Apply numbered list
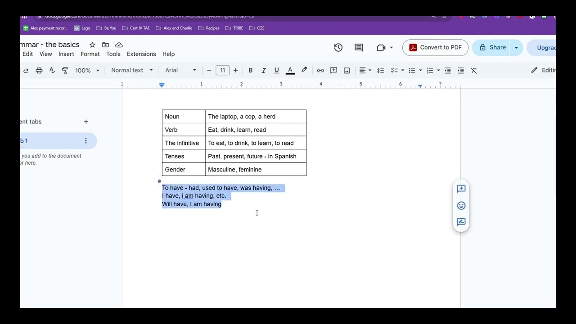The width and height of the screenshot is (576, 324). [430, 71]
